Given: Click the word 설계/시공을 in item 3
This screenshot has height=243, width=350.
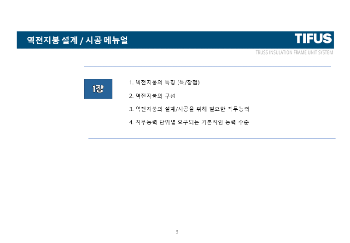Looking at the screenshot, I should tap(173, 109).
